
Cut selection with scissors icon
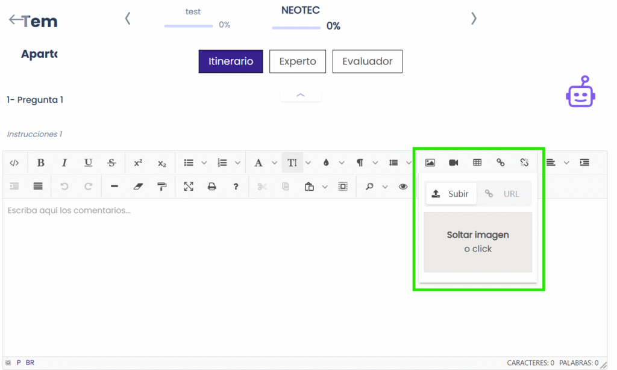262,187
